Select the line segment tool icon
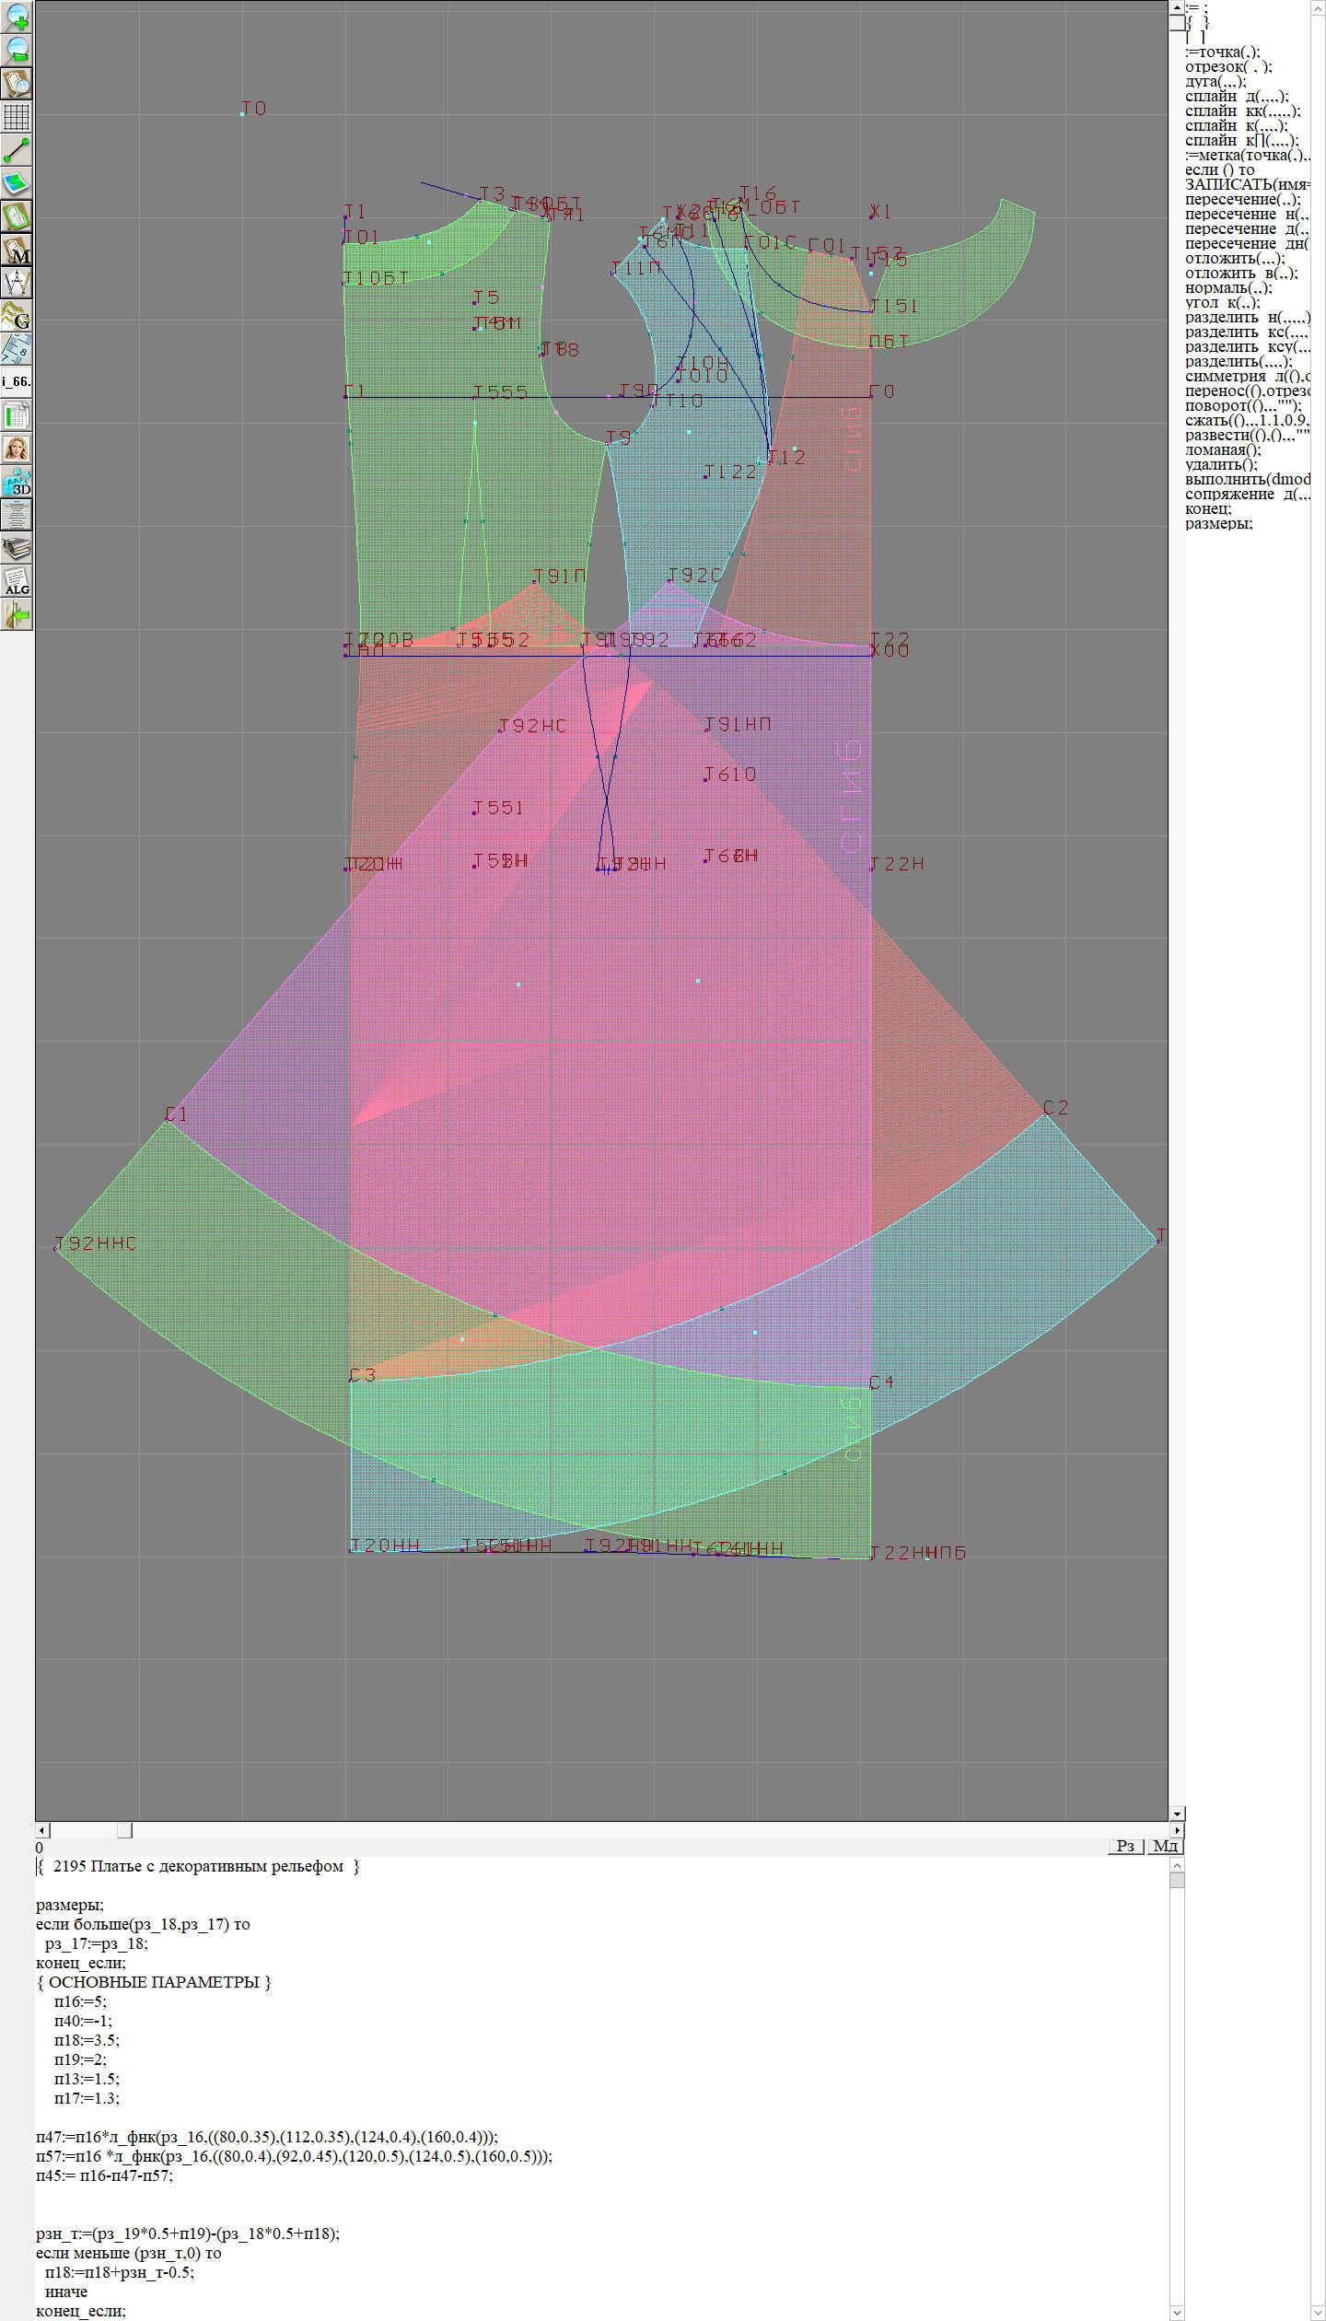 click(x=17, y=150)
